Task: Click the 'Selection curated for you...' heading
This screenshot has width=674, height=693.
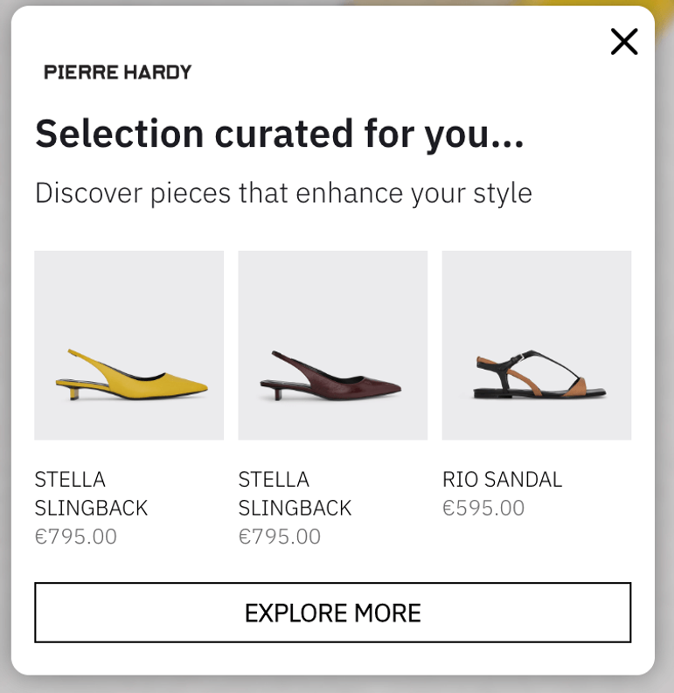Action: [x=280, y=134]
